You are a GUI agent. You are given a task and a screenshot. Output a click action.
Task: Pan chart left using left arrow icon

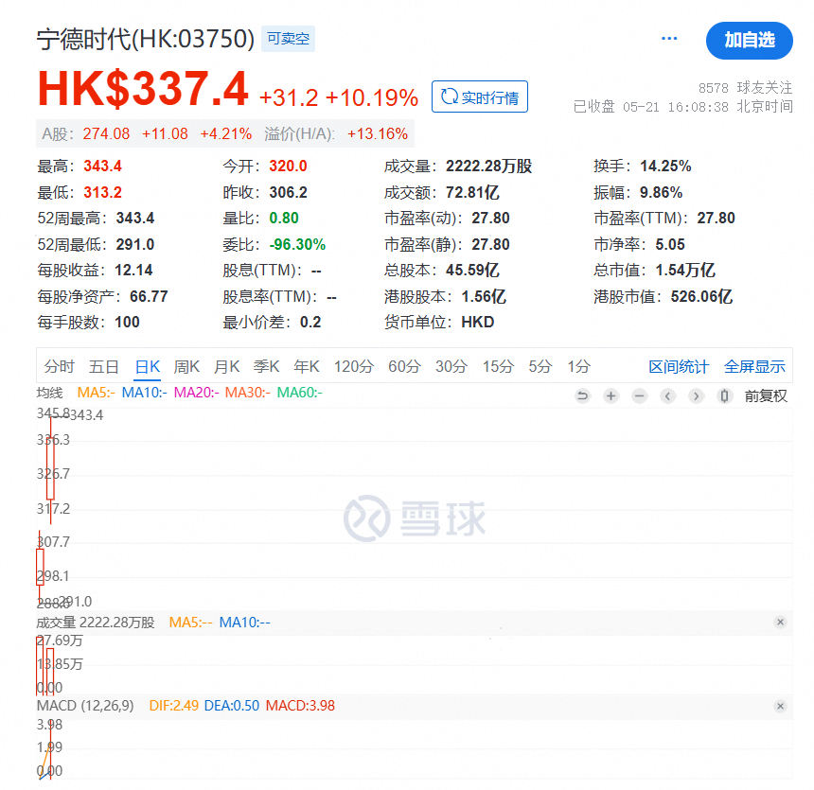click(x=667, y=395)
